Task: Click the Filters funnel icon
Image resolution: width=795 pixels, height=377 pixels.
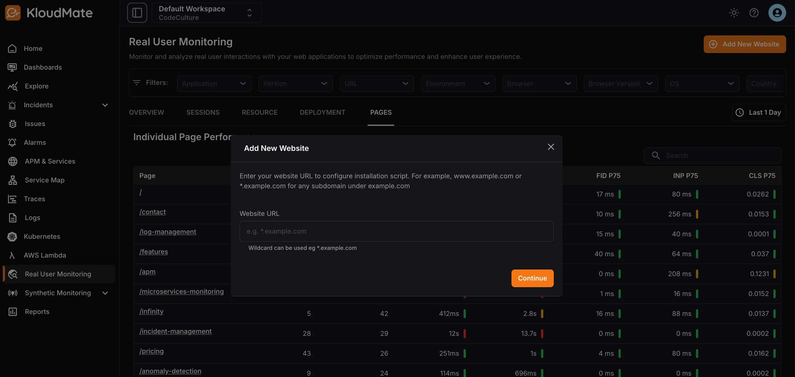Action: tap(137, 83)
